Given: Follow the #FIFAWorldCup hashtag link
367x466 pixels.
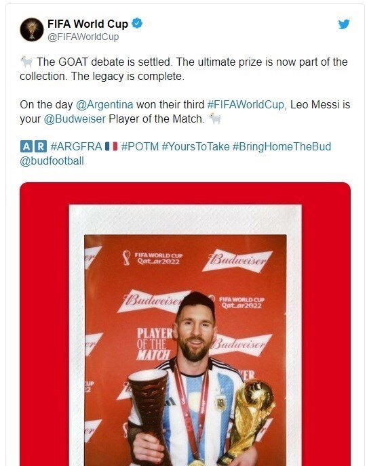Looking at the screenshot, I should point(246,104).
